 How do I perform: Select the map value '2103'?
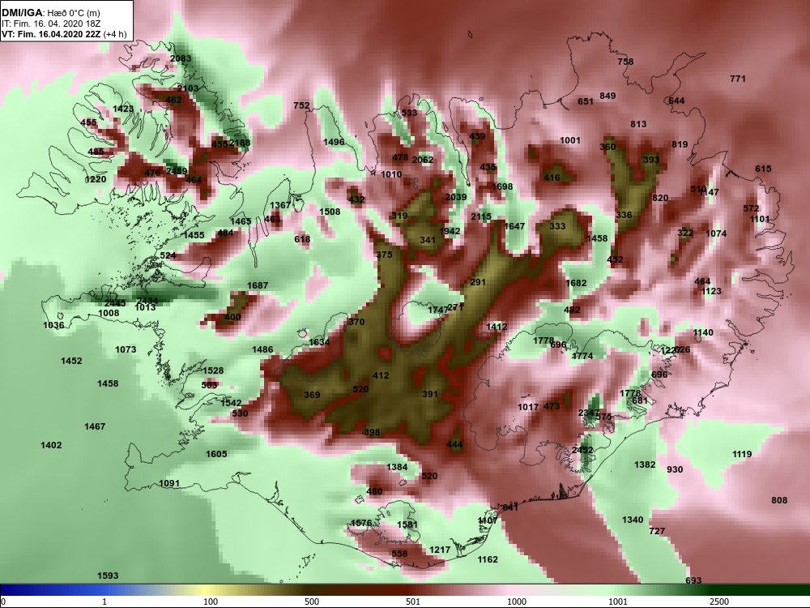click(x=188, y=88)
